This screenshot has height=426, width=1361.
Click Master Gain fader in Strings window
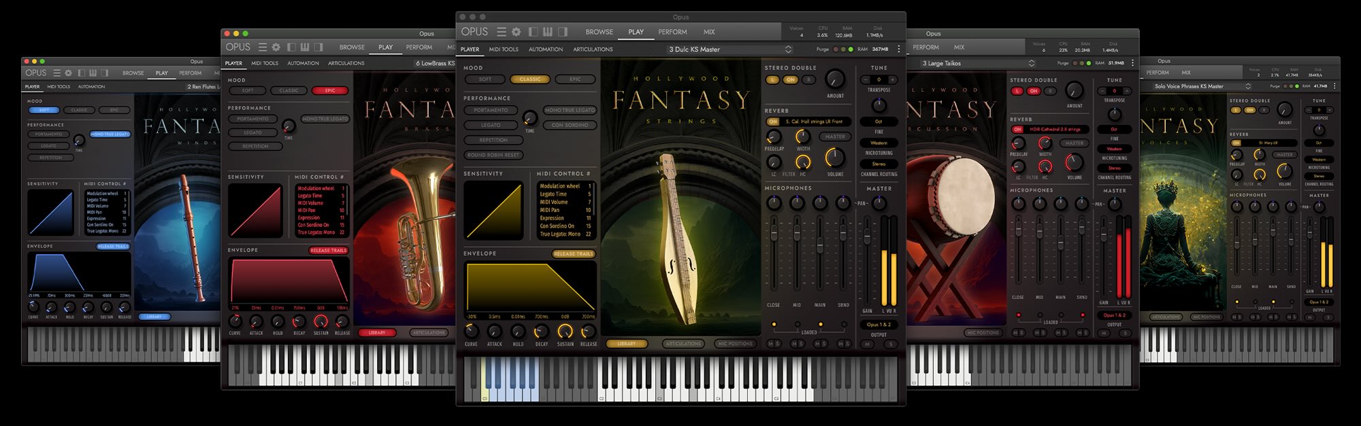(x=867, y=238)
